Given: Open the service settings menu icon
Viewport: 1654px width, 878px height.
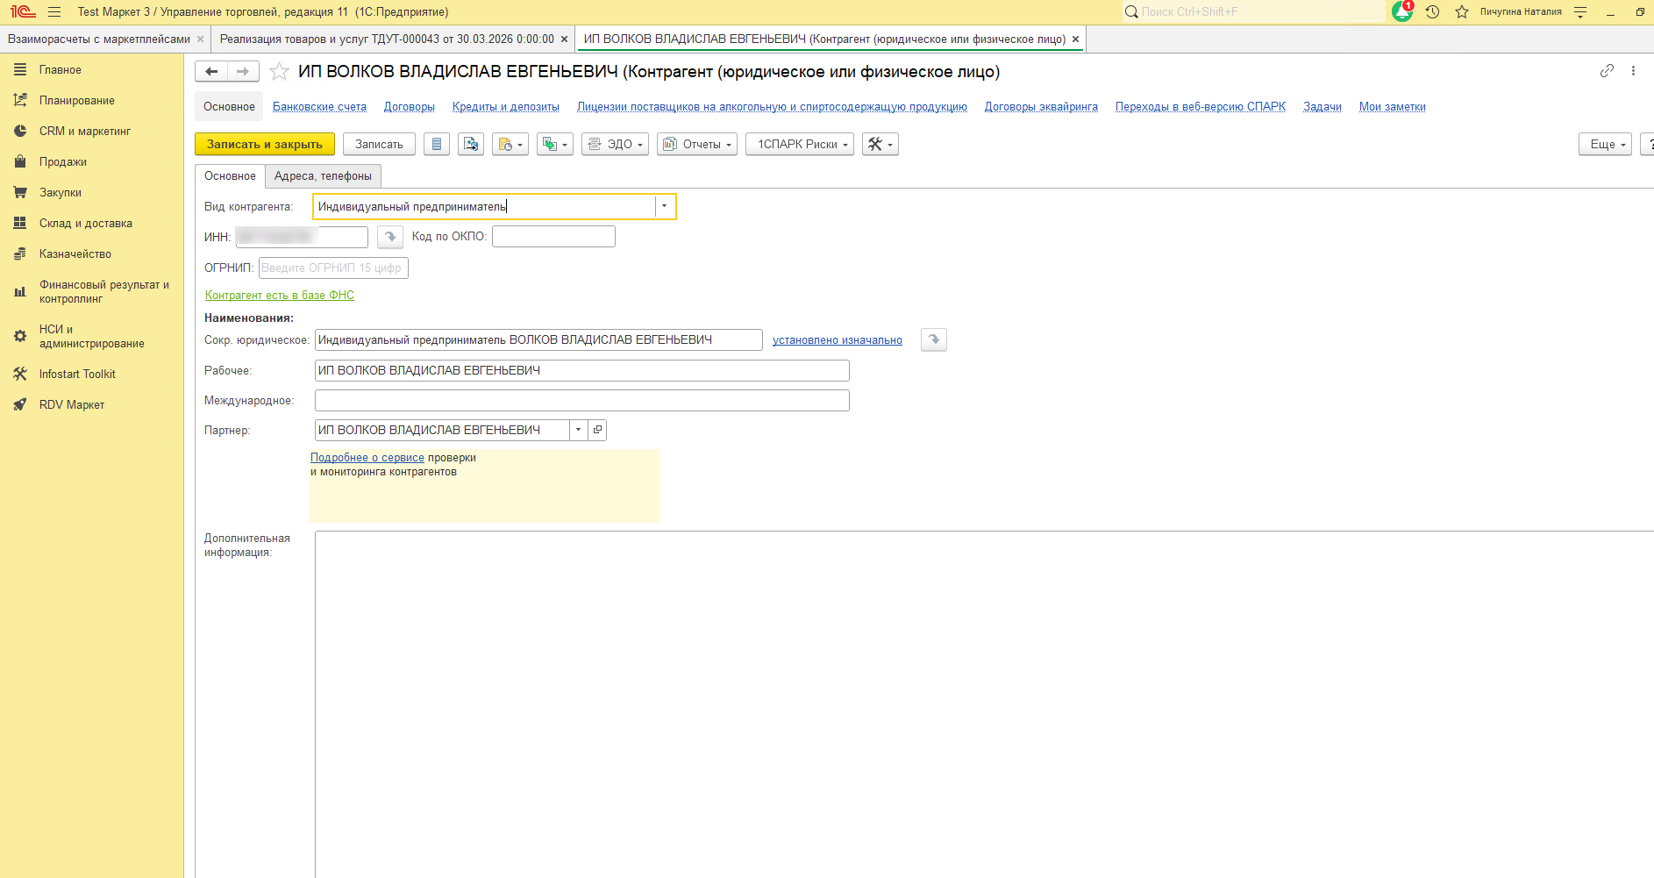Looking at the screenshot, I should (x=1580, y=12).
